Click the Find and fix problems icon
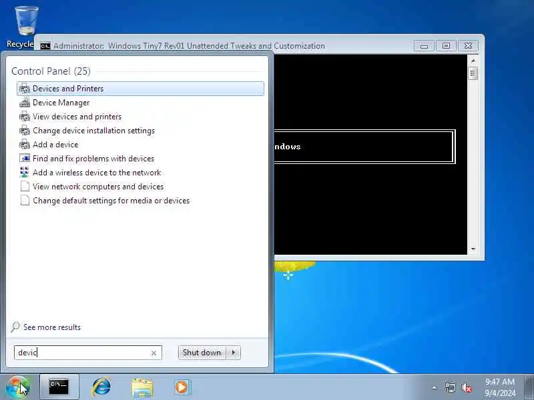This screenshot has height=400, width=534. tap(25, 159)
